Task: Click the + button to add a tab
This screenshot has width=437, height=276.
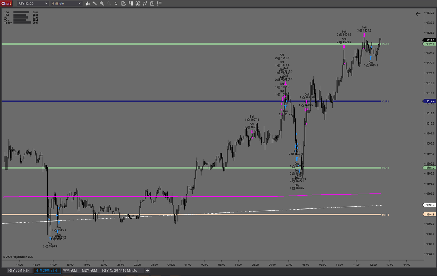Action: (x=147, y=270)
